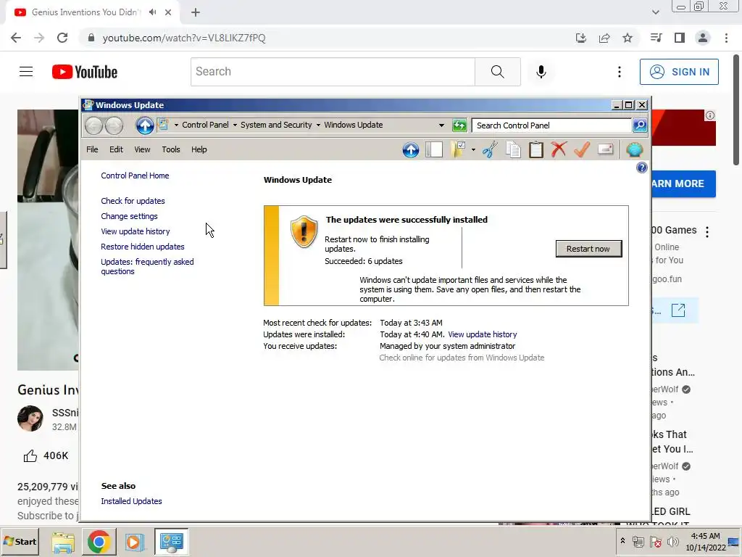Click the YouTube page vertical scrollbar
The image size is (742, 557).
pos(736,110)
